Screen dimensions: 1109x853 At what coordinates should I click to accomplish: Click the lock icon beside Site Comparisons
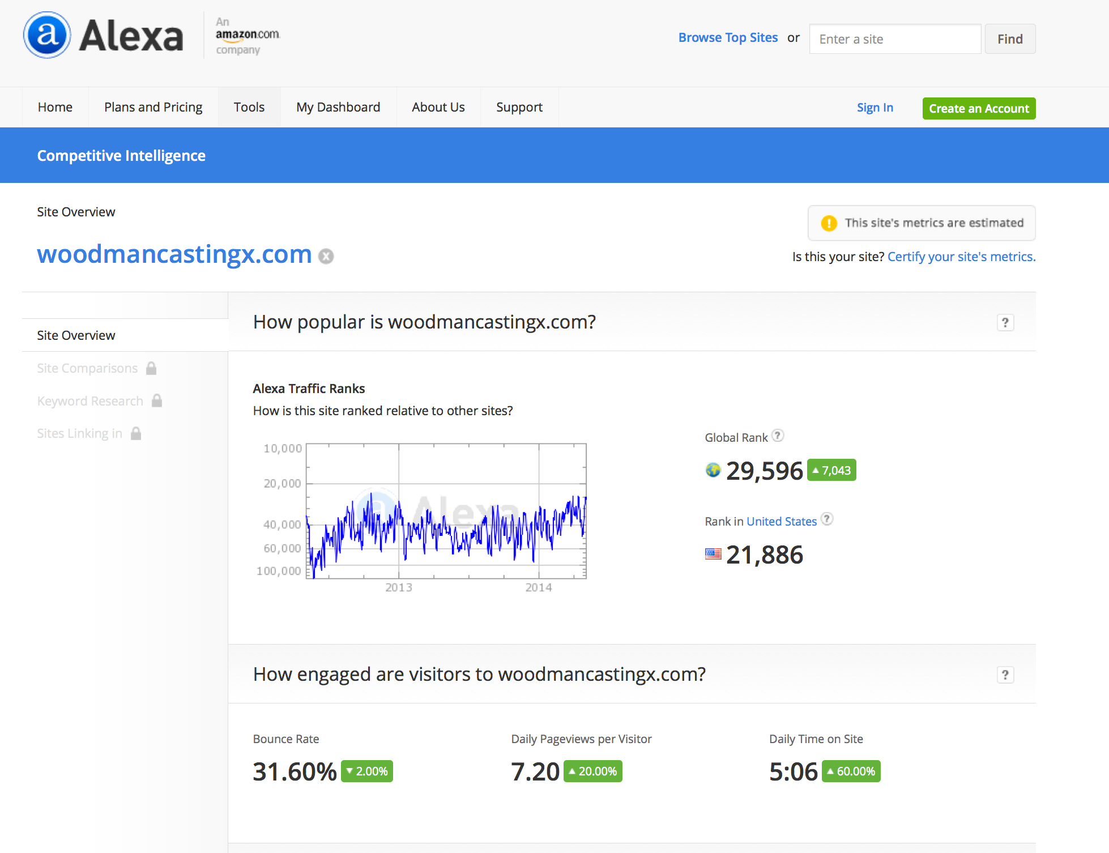[x=151, y=368]
